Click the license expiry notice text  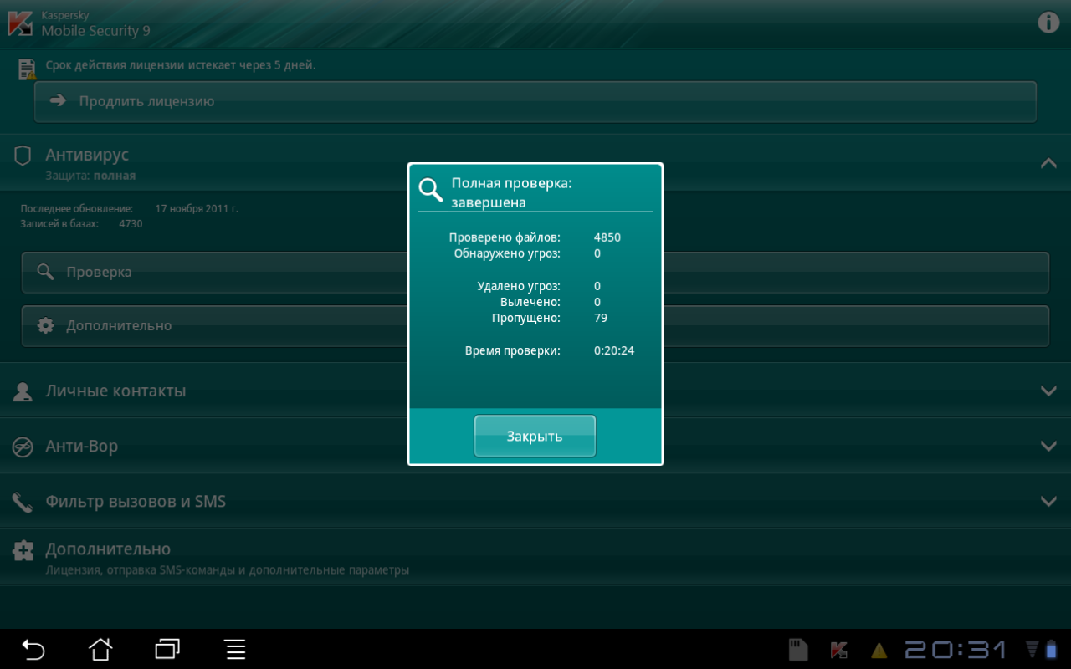181,65
